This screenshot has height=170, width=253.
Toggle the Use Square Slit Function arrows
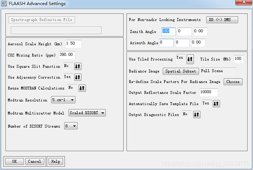78,66
